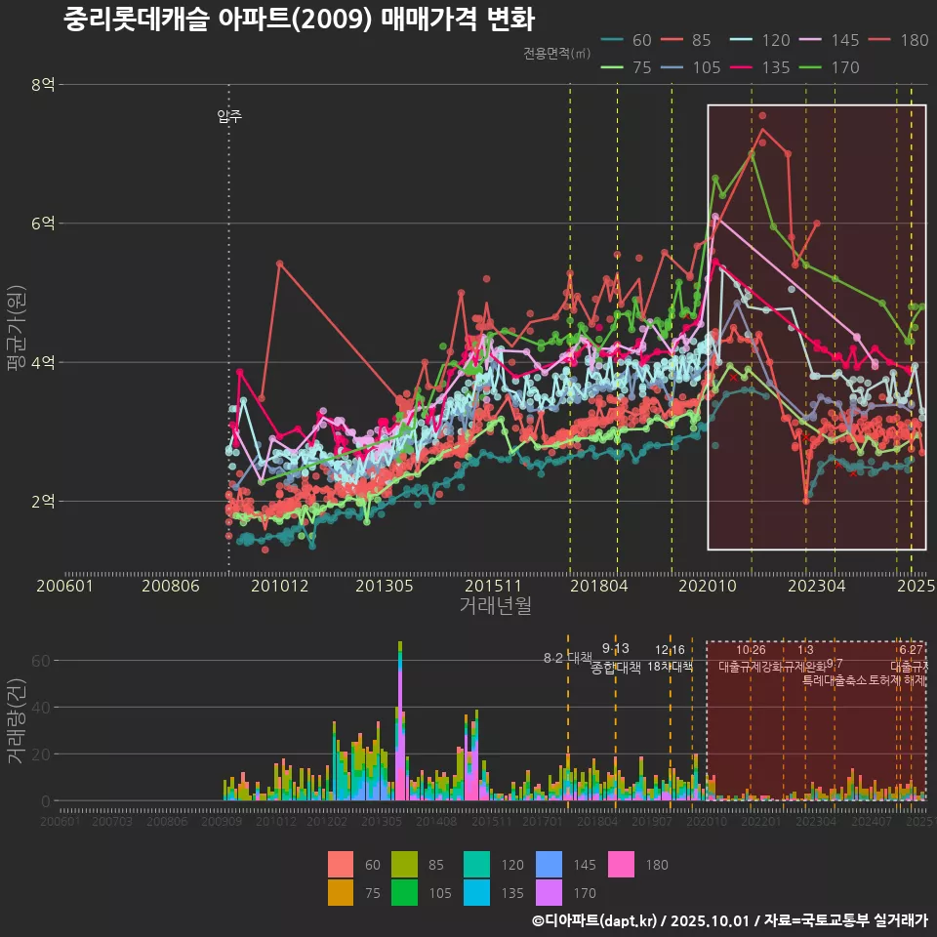
Task: Select the 9·13 종합대책 annotation label
Action: 616,659
